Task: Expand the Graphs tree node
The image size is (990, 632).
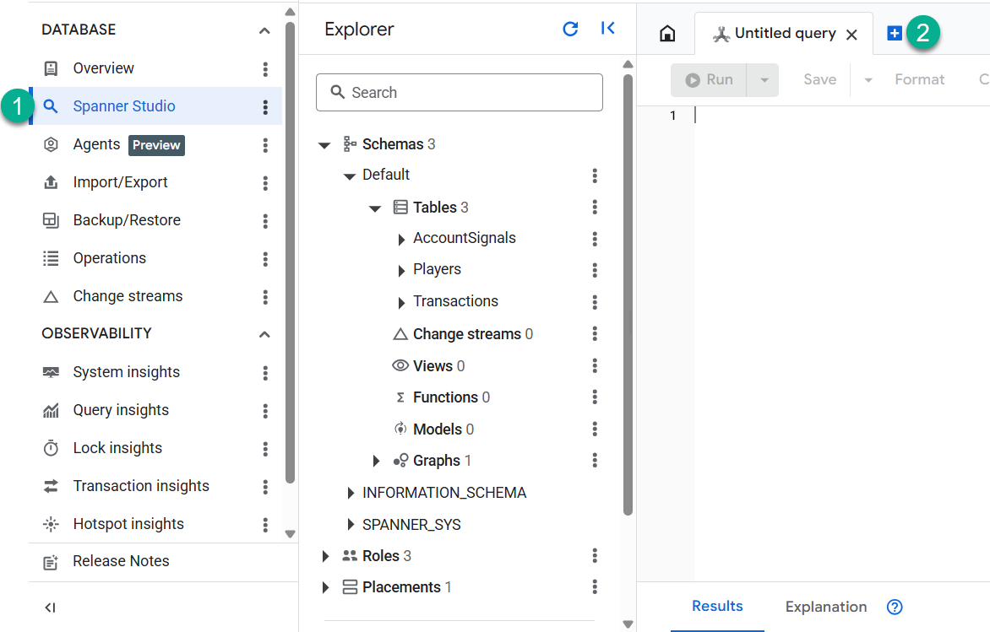Action: coord(377,460)
